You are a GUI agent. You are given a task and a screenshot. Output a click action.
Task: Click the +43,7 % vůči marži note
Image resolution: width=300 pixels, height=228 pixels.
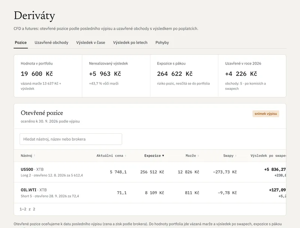pyautogui.click(x=104, y=83)
